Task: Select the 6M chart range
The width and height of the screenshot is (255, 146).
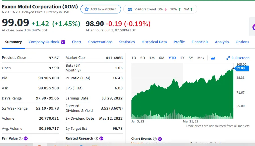Action: coord(162,58)
